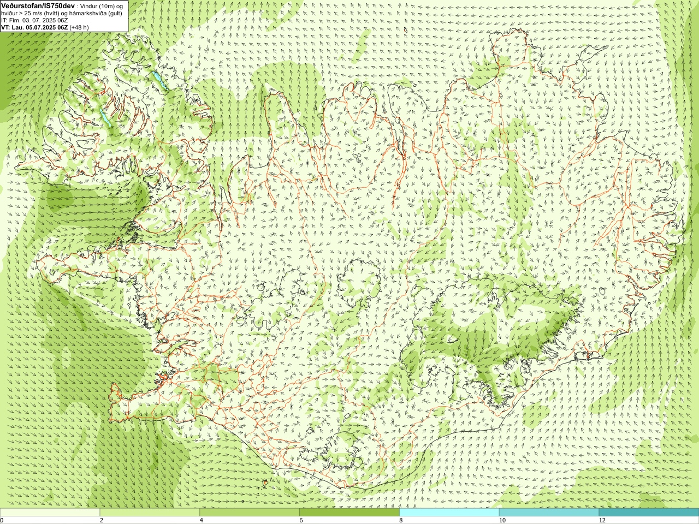Click the scale label '0'
Screen dimensions: 699x524
click(x=2, y=521)
